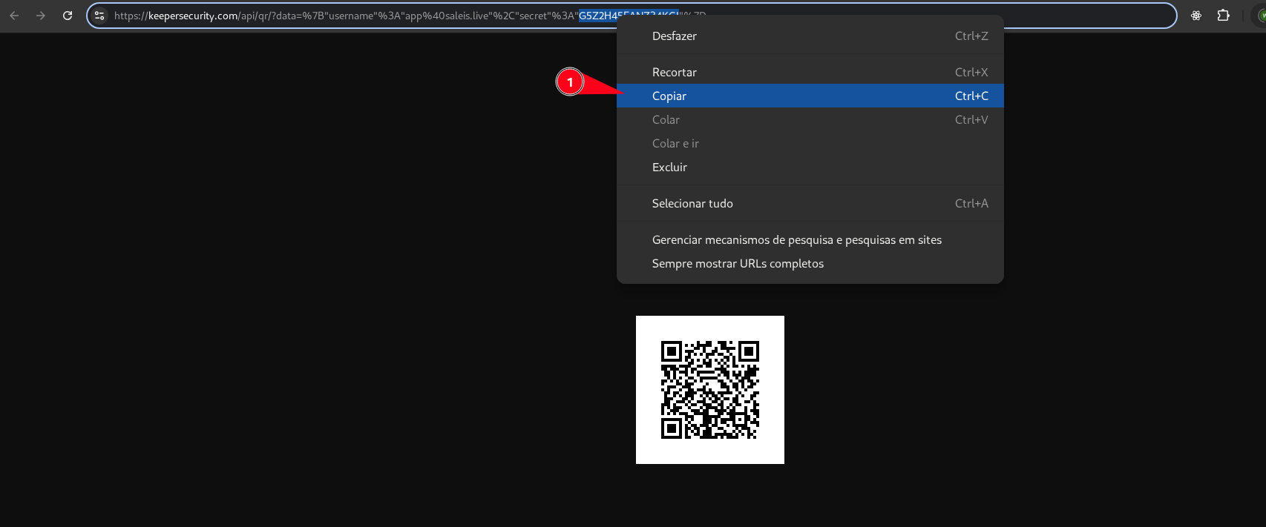Go back using the browser back arrow
This screenshot has width=1266, height=527.
[14, 16]
